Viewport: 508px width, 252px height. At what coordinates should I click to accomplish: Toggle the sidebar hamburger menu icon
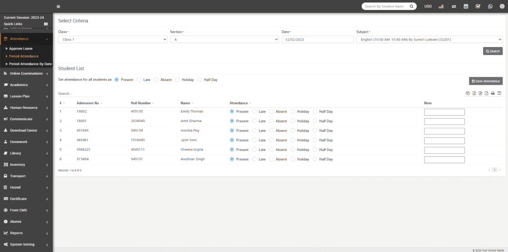(59, 6)
